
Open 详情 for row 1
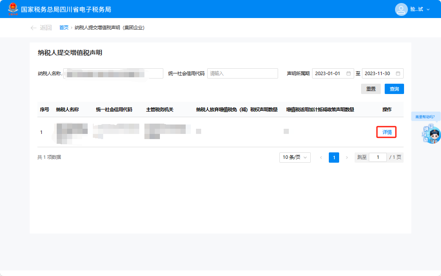(x=387, y=132)
